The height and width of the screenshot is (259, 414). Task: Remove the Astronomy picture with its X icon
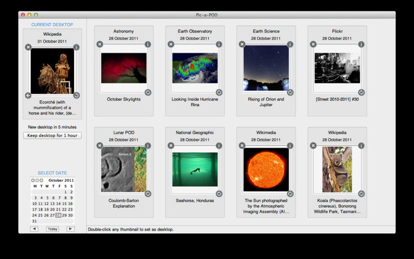pyautogui.click(x=99, y=45)
